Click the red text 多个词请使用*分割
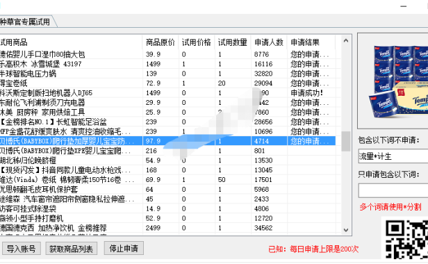 tap(390, 206)
